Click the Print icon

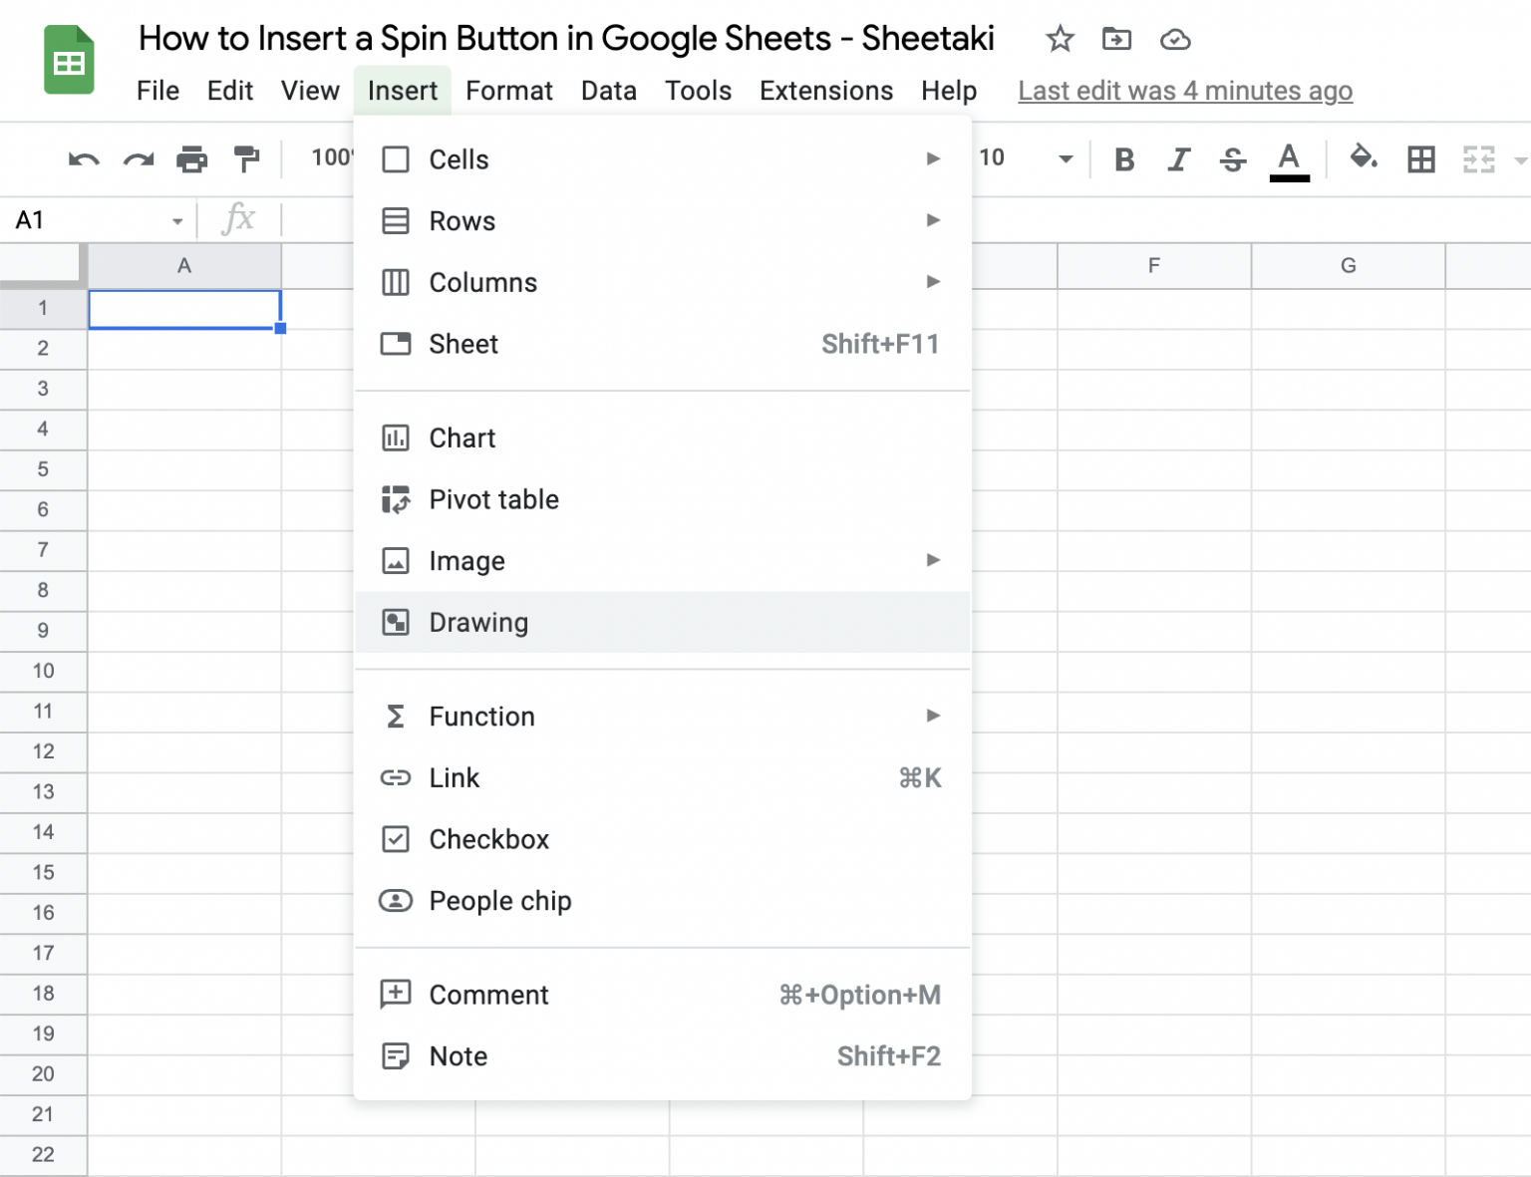[x=192, y=158]
